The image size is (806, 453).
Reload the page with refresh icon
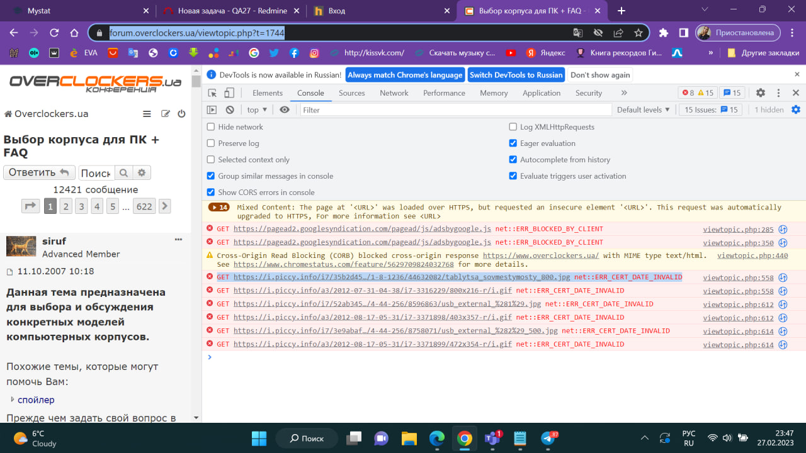coord(54,33)
